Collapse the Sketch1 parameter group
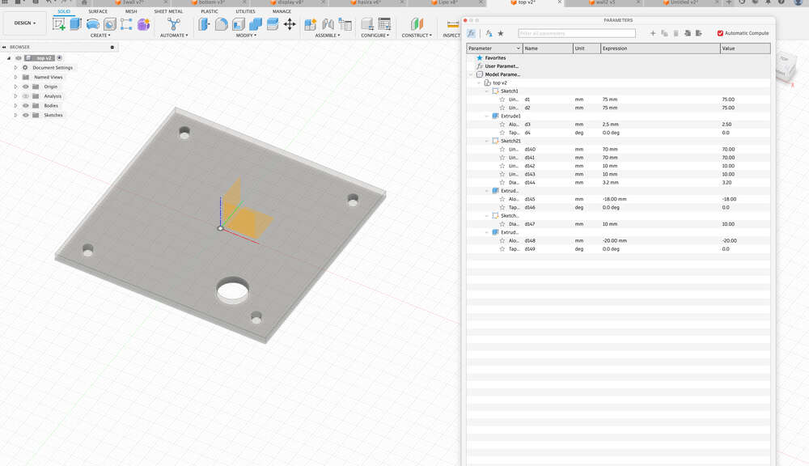The height and width of the screenshot is (466, 809). (486, 91)
